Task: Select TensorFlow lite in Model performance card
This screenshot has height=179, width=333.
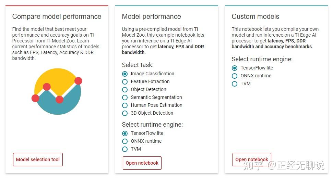Action: (125, 133)
